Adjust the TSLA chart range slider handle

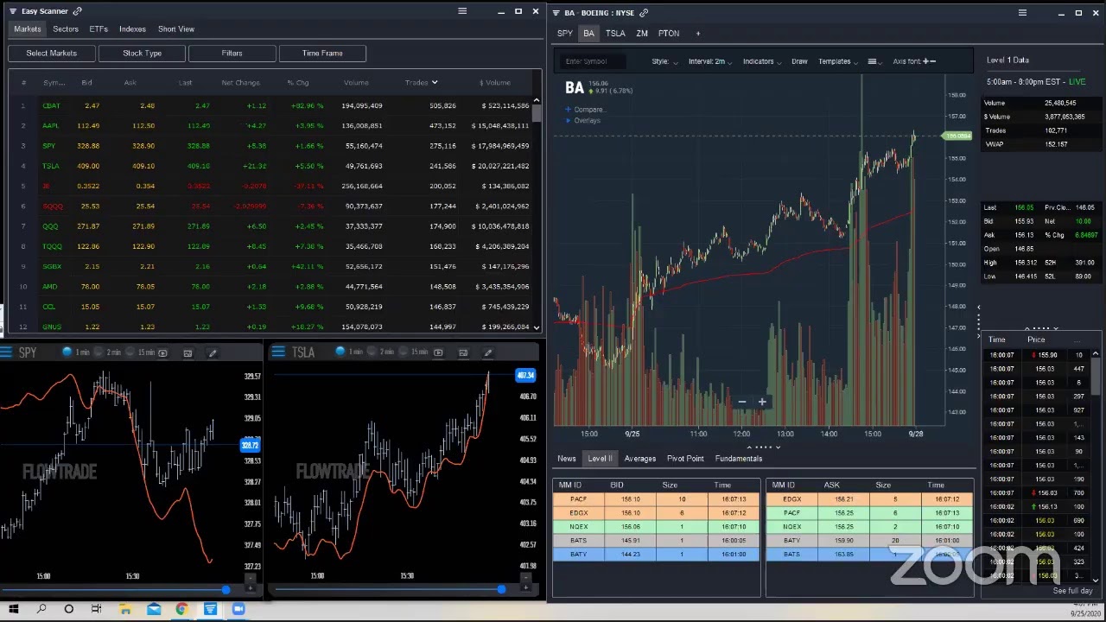(x=501, y=590)
